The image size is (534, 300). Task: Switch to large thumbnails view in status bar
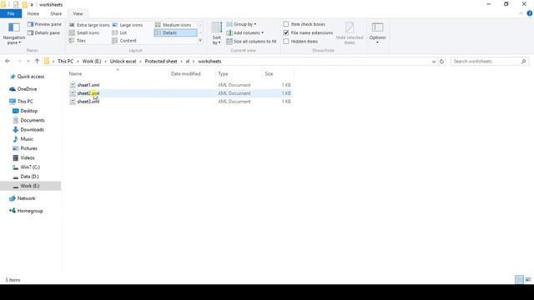coord(528,280)
